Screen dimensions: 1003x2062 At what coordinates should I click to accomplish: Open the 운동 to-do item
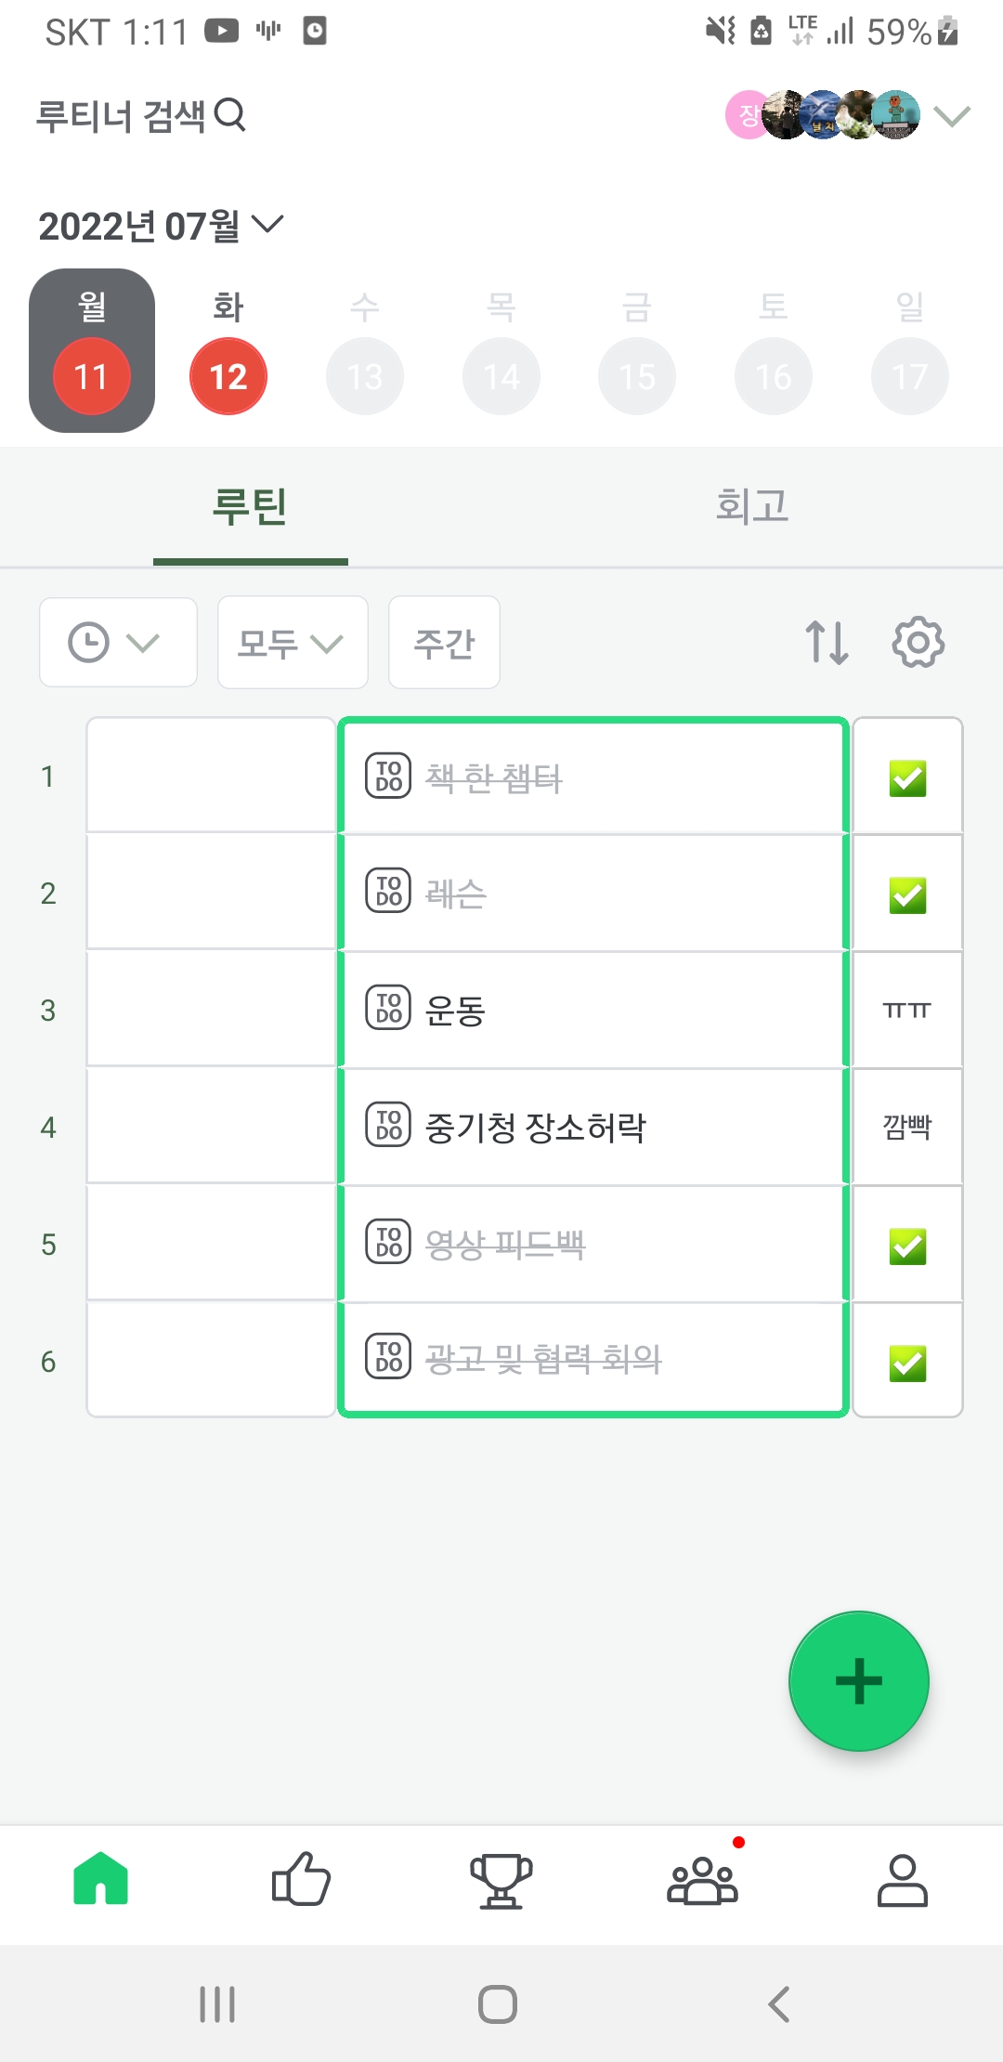point(593,1011)
